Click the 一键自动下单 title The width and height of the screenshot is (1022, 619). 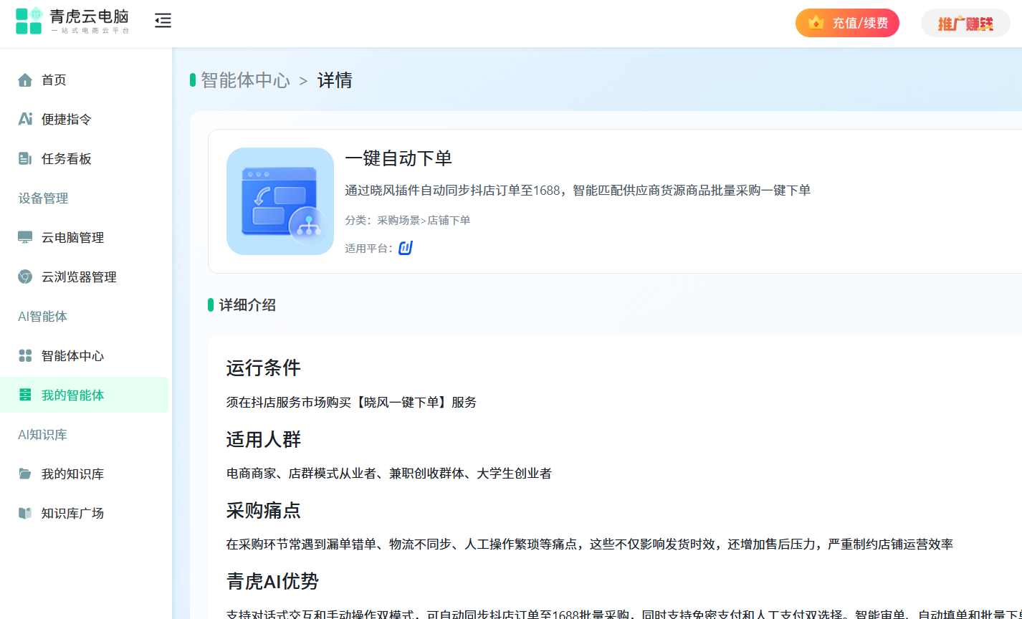(398, 158)
